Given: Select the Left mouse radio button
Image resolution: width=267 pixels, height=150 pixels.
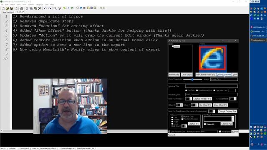Looking at the screenshot, I should pos(172,117).
